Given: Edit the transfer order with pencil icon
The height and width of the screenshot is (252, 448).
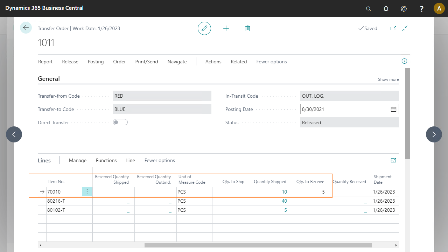Looking at the screenshot, I should coord(204,28).
